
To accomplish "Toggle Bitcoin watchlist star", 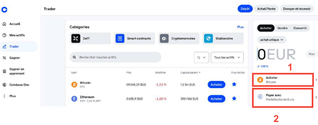I will pos(234,85).
